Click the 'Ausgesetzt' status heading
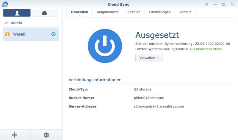238x140 pixels. point(157,35)
